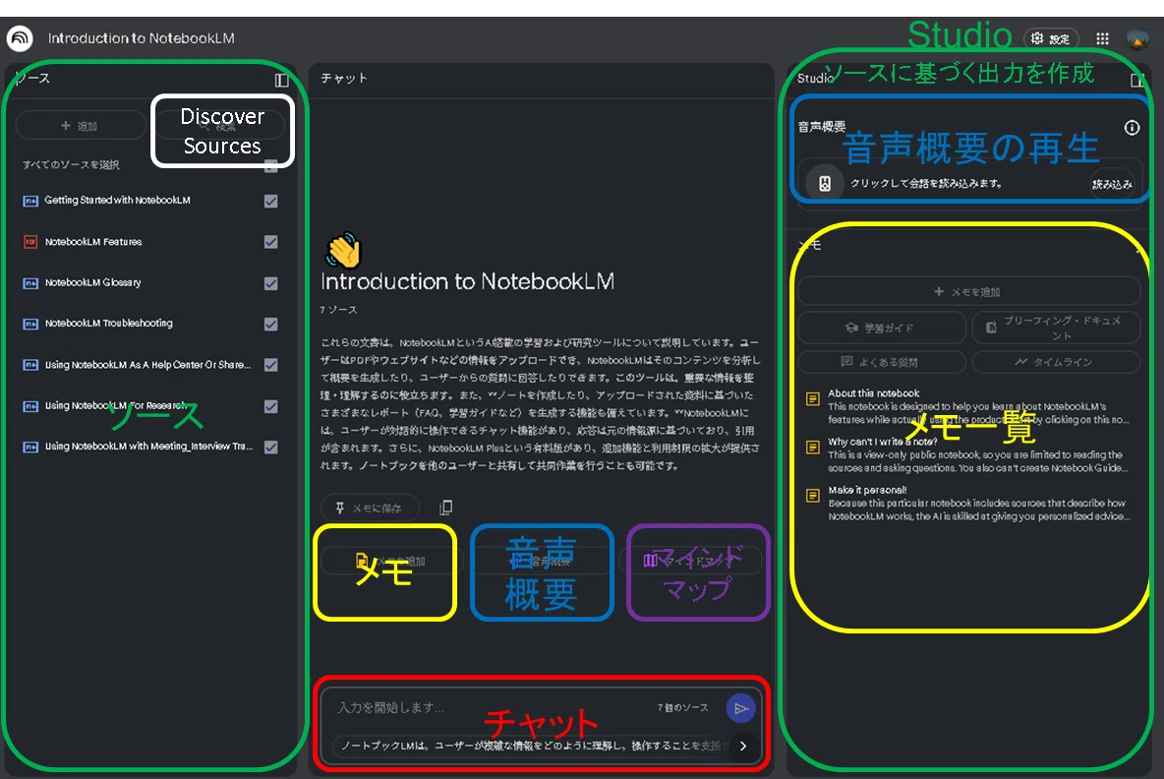The width and height of the screenshot is (1164, 779).
Task: Toggle checkbox for Using NotebookLM with Meeting_Interview
Action: 271,448
